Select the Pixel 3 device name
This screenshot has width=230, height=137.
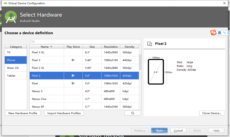pos(36,60)
